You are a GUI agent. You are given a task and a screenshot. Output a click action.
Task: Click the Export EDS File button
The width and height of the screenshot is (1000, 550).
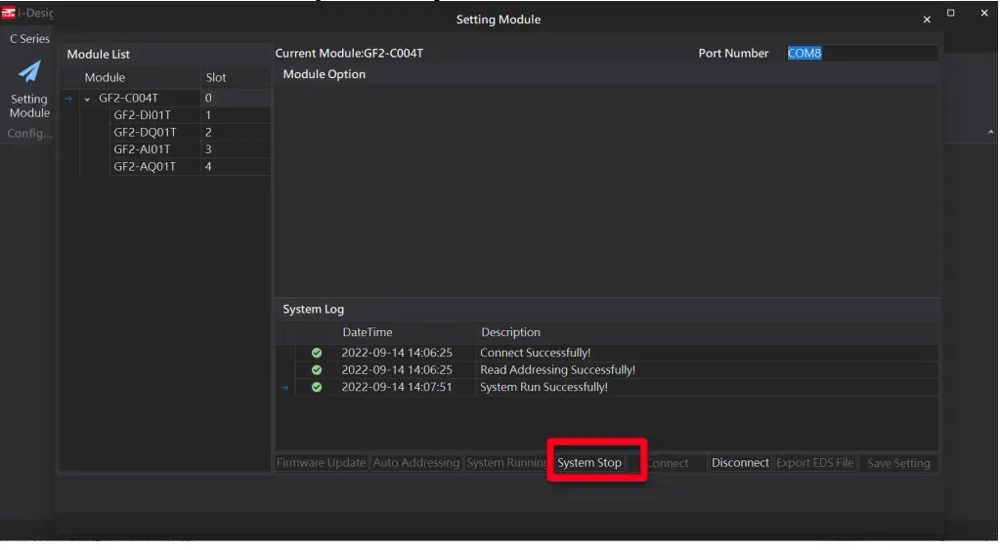click(x=814, y=463)
